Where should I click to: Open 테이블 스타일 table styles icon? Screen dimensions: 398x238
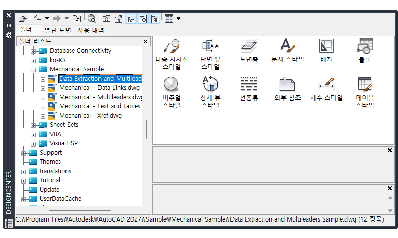tap(365, 93)
